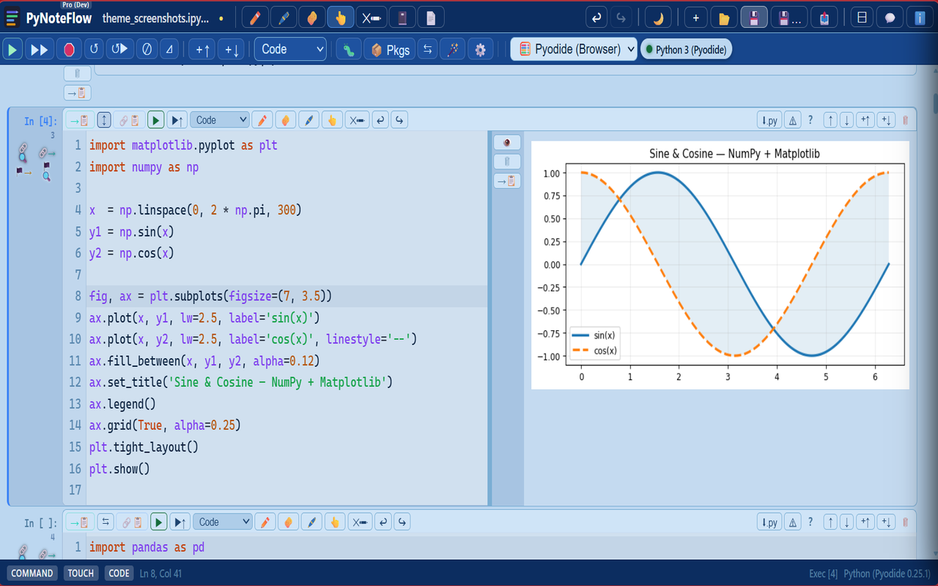938x586 pixels.
Task: Toggle the pointing hand tool in top toolbar
Action: [x=340, y=18]
